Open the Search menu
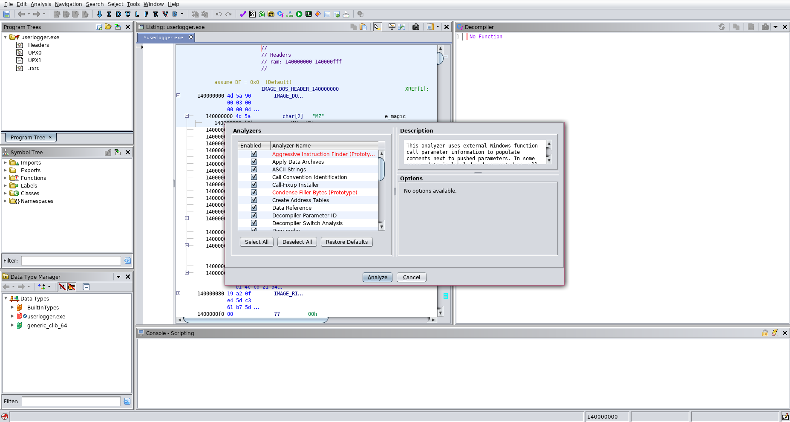The width and height of the screenshot is (790, 422). click(95, 4)
